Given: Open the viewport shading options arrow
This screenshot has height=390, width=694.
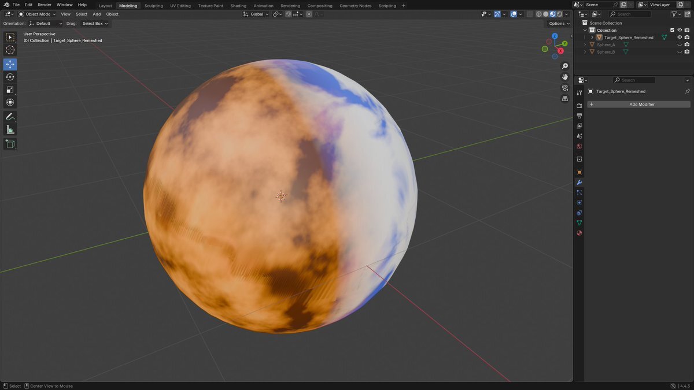Looking at the screenshot, I should click(566, 14).
